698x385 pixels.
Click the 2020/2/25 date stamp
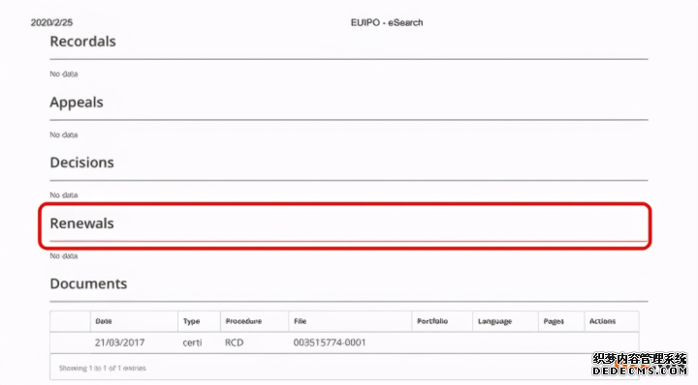click(x=51, y=22)
